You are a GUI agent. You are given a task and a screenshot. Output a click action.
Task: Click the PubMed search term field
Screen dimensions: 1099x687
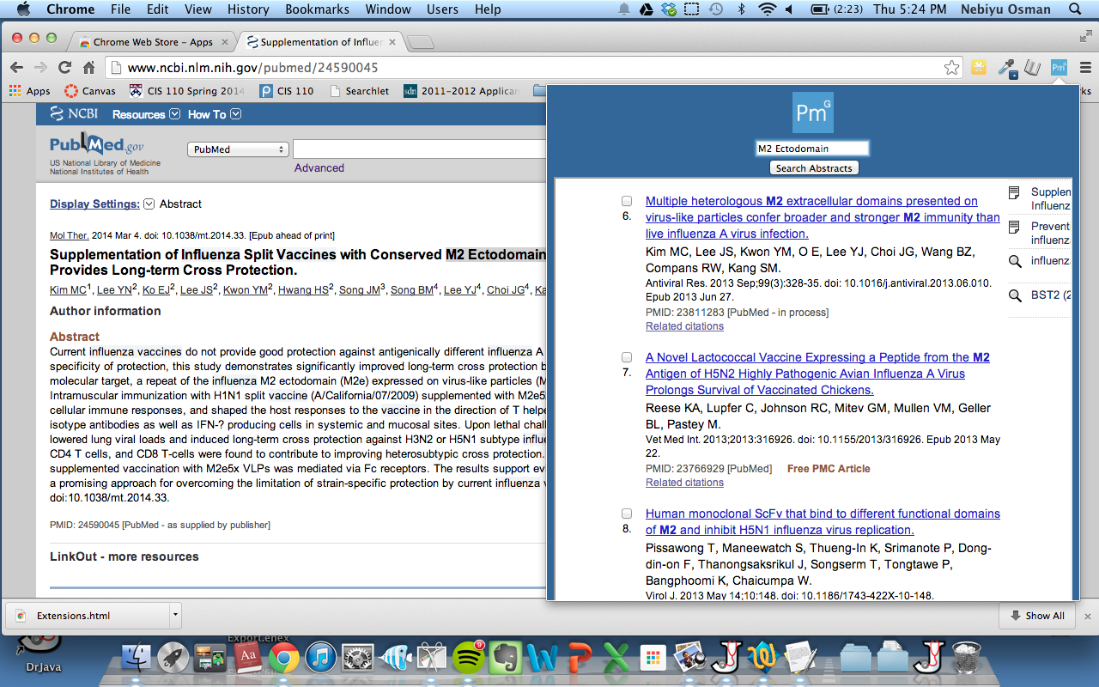(x=421, y=149)
